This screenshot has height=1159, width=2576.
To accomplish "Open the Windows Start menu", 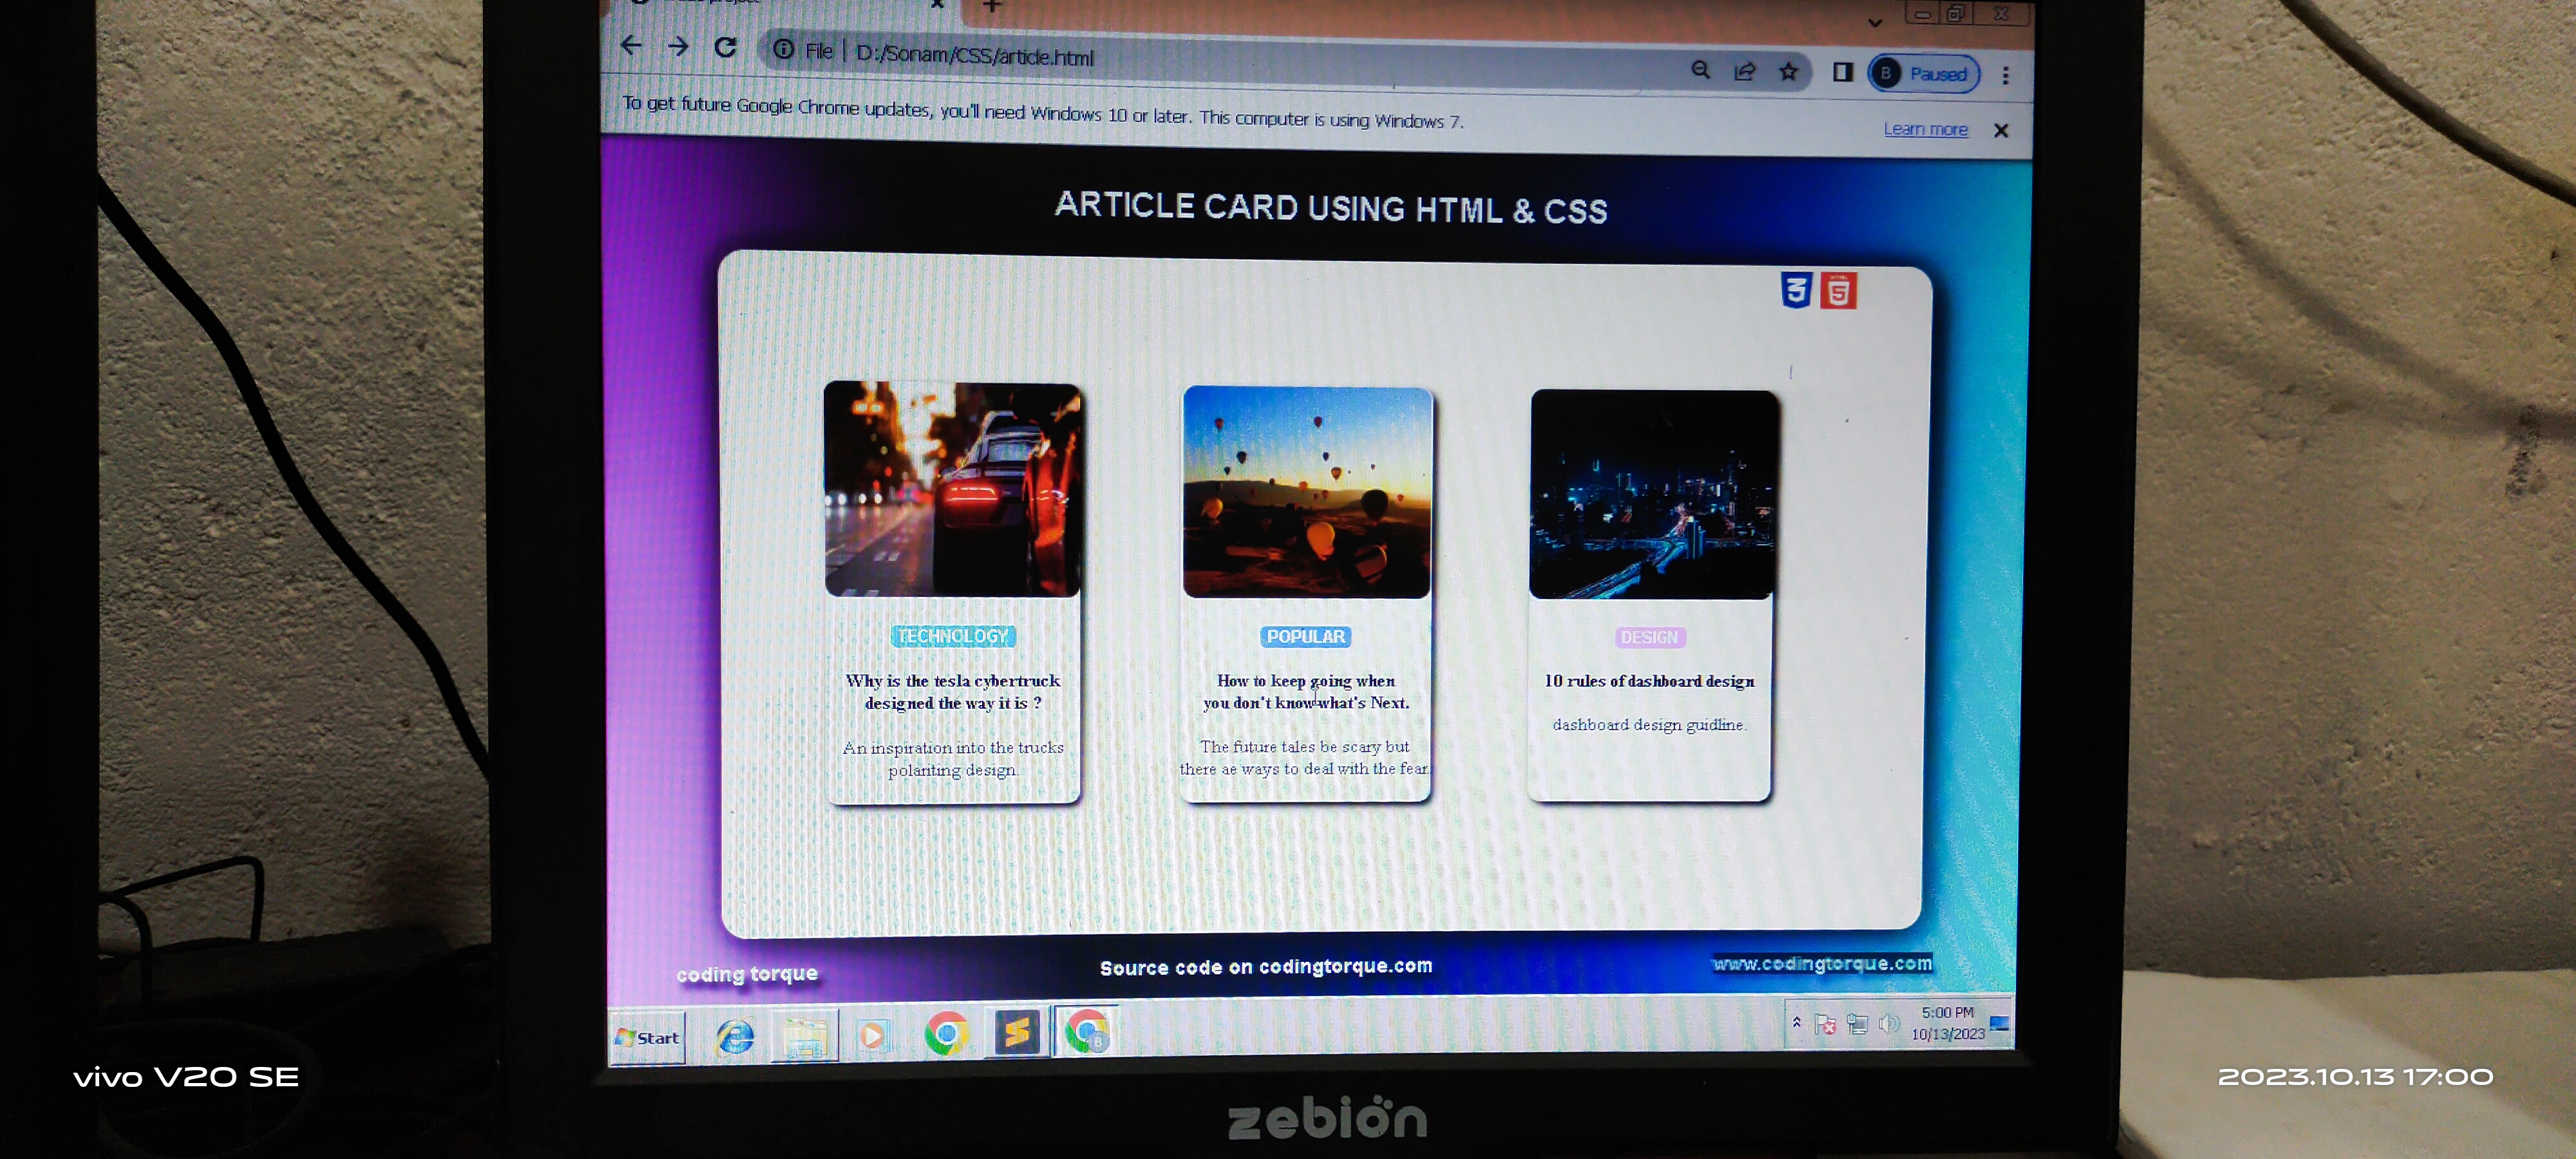I will (x=648, y=1038).
